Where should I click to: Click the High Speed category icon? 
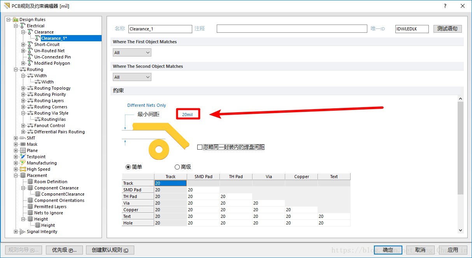click(x=23, y=169)
